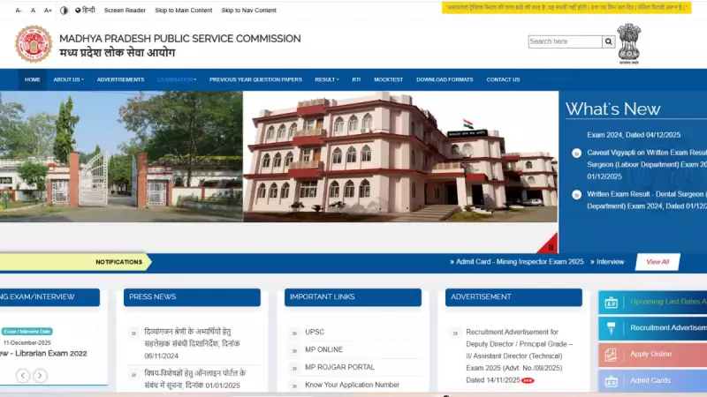707x397 pixels.
Task: Open the RTI menu item
Action: click(356, 79)
